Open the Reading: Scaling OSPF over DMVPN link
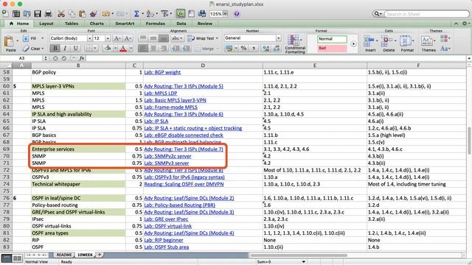Screen dimensions: 472x265 [x=184, y=184]
